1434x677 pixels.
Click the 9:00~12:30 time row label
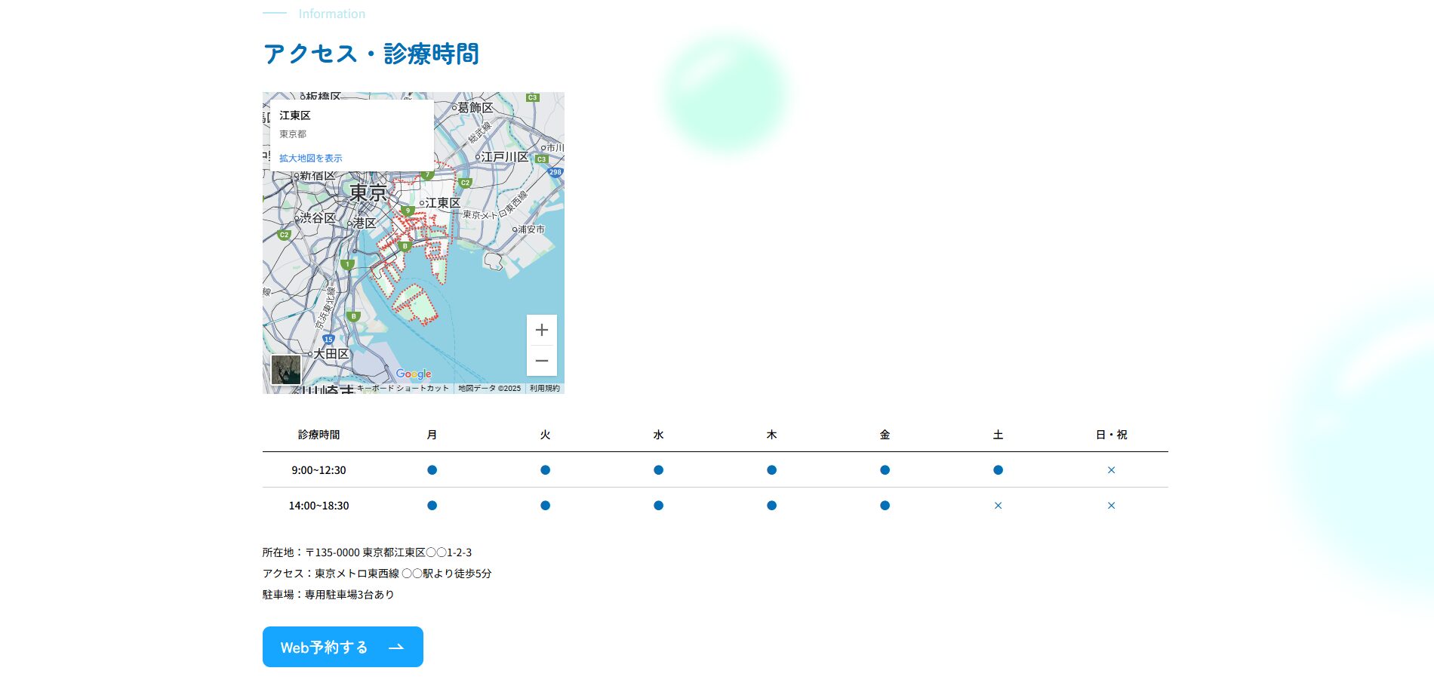(318, 470)
